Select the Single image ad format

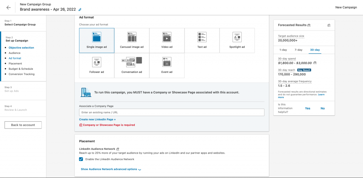(x=97, y=40)
